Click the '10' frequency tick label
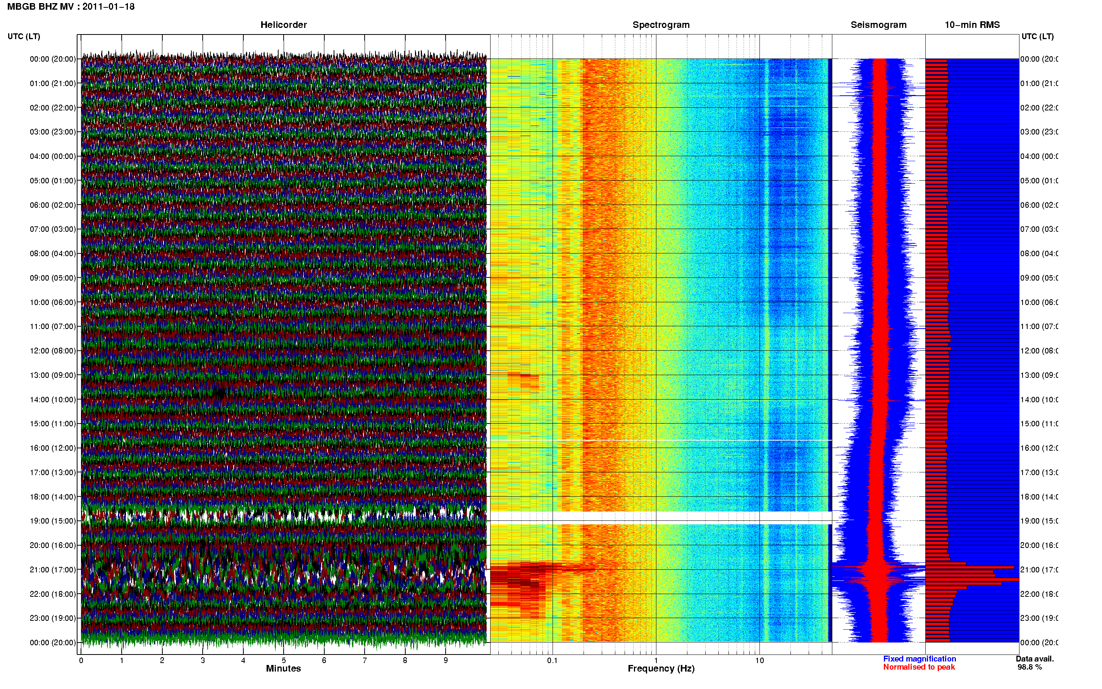The image size is (1102, 689). coord(759,661)
